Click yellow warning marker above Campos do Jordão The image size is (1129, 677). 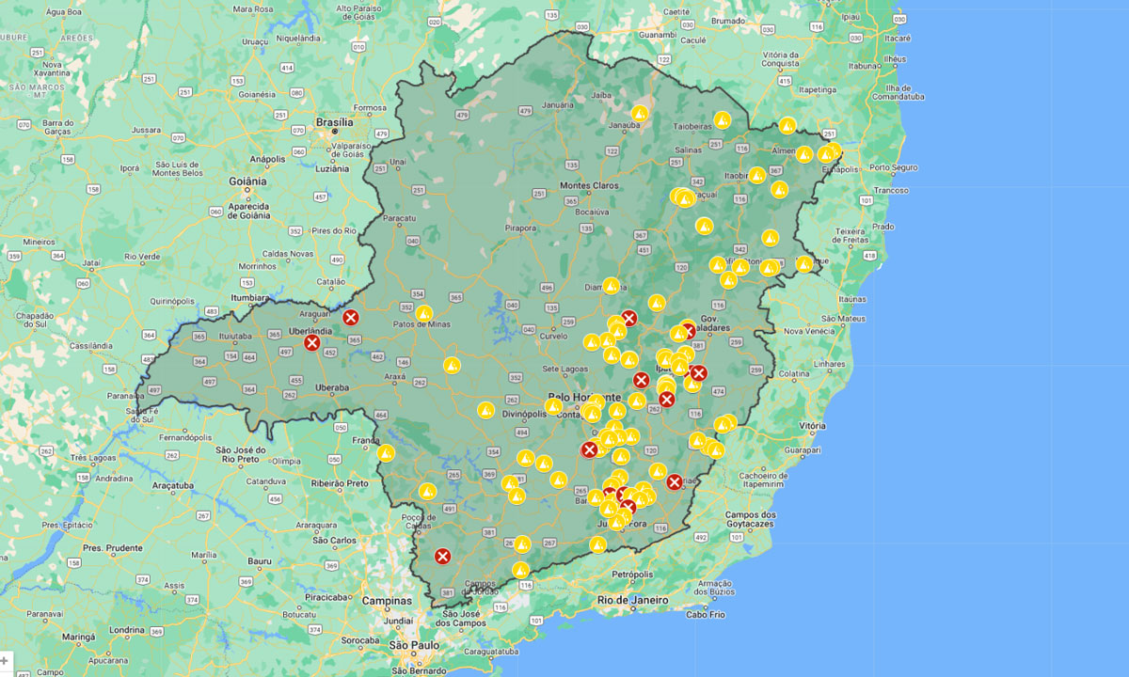tap(520, 570)
